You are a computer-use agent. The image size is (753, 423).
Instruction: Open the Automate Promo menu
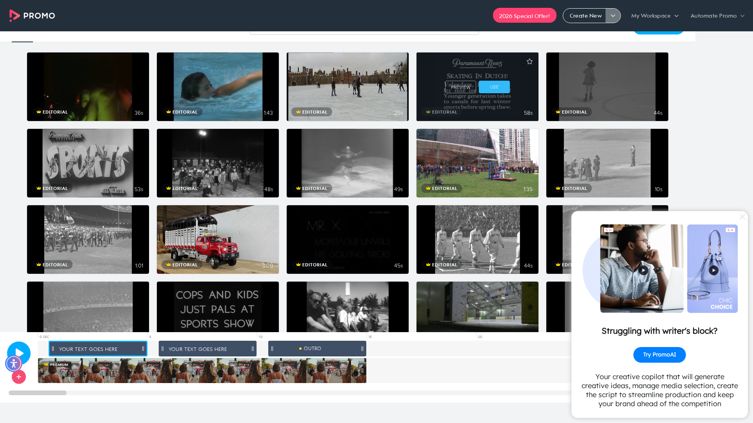click(717, 16)
